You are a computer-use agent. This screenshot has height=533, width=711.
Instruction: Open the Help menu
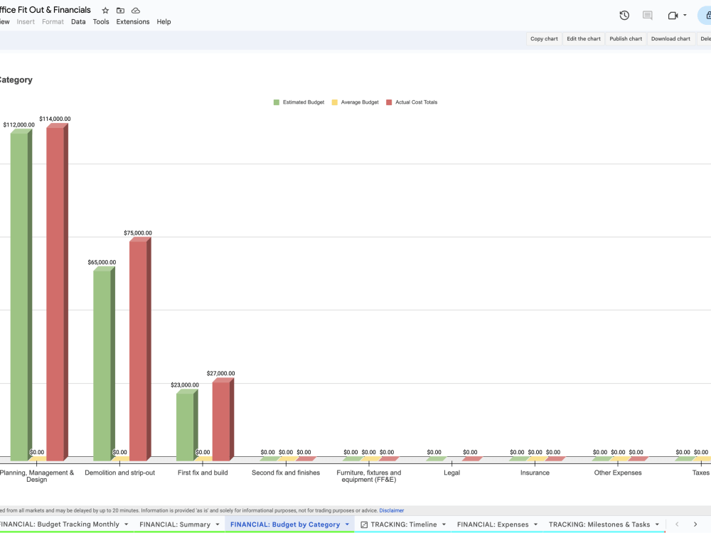pyautogui.click(x=164, y=22)
